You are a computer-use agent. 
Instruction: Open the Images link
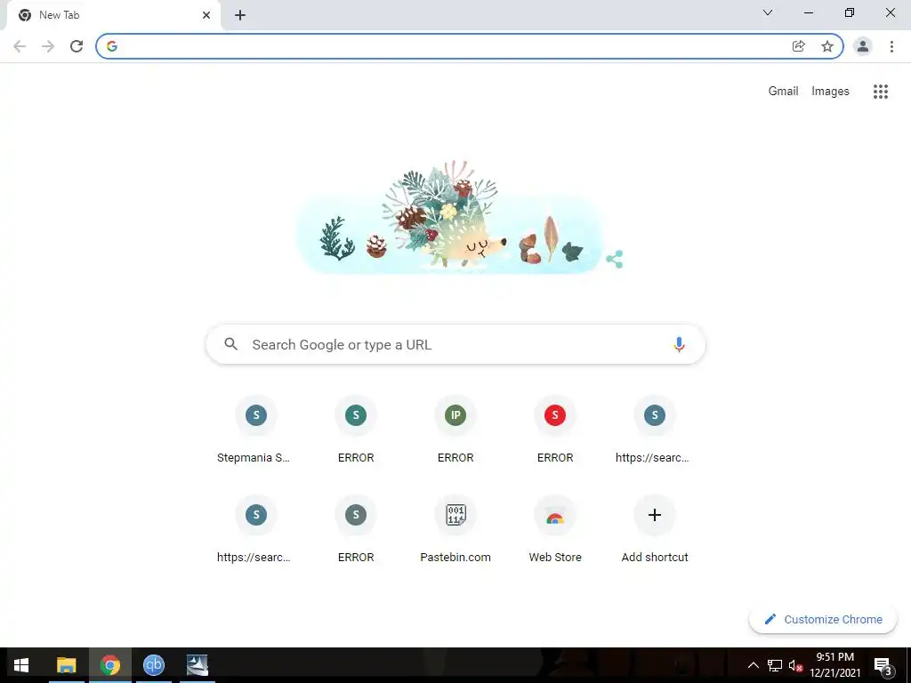tap(830, 92)
